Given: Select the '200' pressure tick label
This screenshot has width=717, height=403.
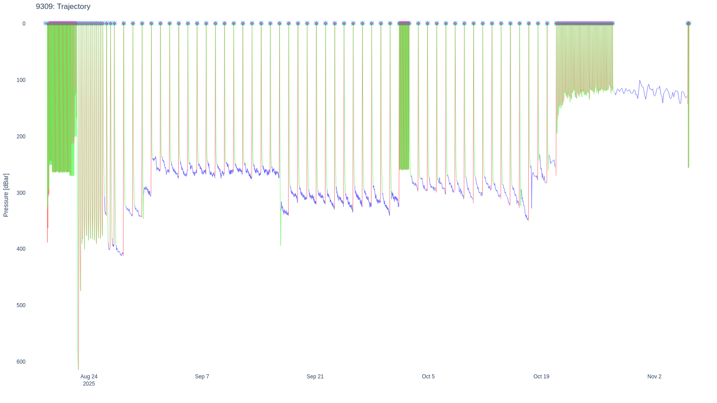Looking at the screenshot, I should pyautogui.click(x=21, y=137).
